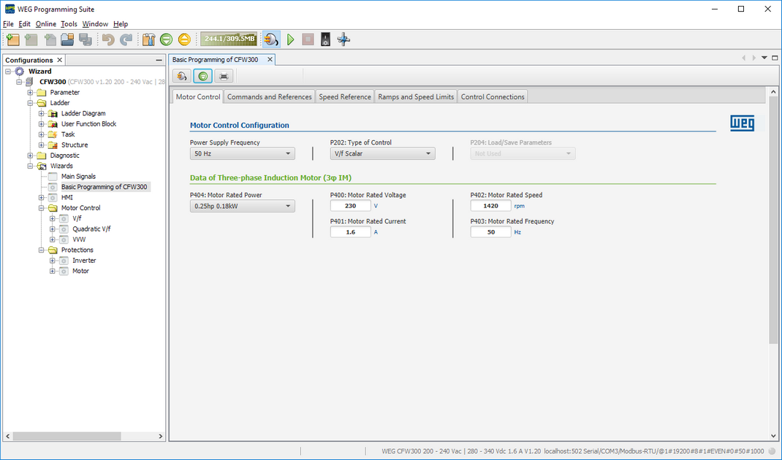Expand the Motor Control folder in the tree
Image resolution: width=782 pixels, height=460 pixels.
click(42, 207)
